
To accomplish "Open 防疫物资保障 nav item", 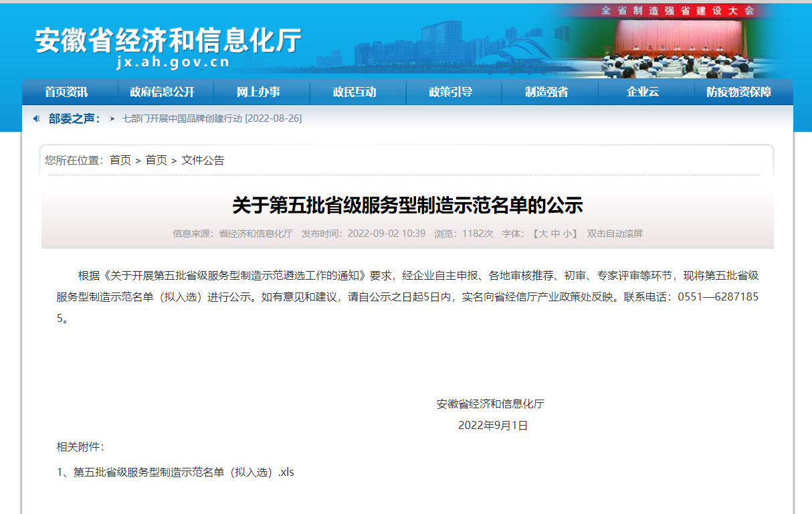I will [x=739, y=92].
